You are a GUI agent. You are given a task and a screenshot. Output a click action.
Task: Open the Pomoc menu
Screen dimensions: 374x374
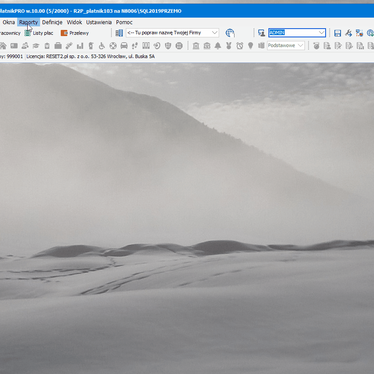coord(124,22)
